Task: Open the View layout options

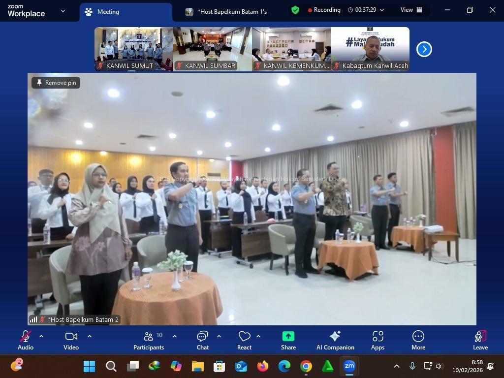Action: [411, 10]
